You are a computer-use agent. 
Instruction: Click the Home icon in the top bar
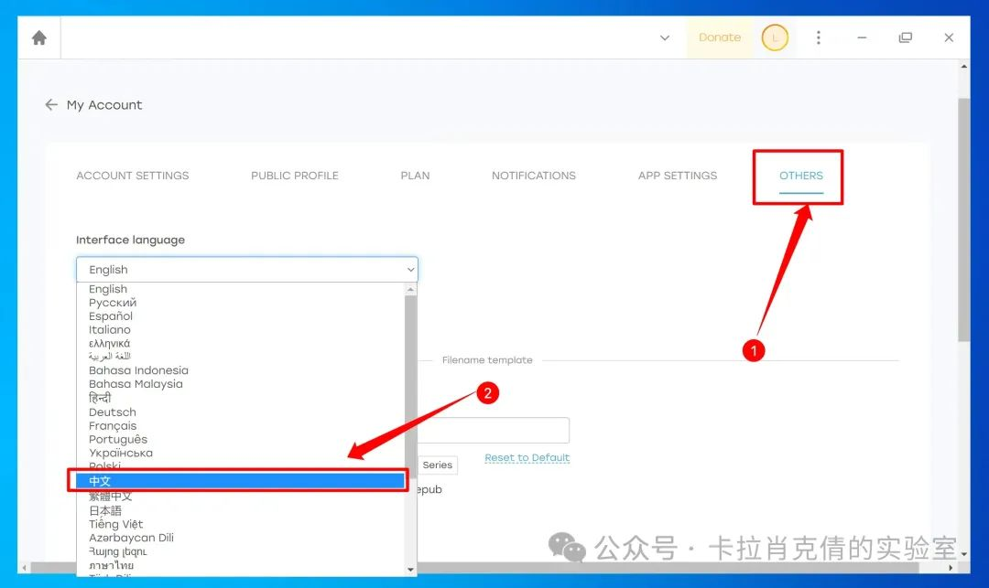point(38,37)
